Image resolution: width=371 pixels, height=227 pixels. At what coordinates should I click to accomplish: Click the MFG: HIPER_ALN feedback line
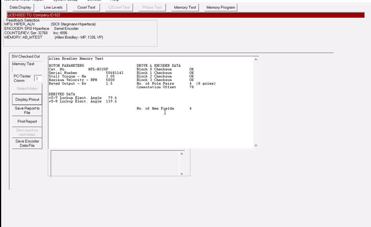tap(19, 24)
